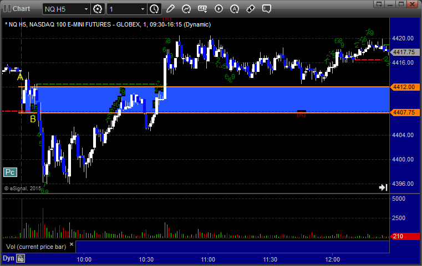
Task: Click the detach window button in title bar
Action: [x=379, y=4]
